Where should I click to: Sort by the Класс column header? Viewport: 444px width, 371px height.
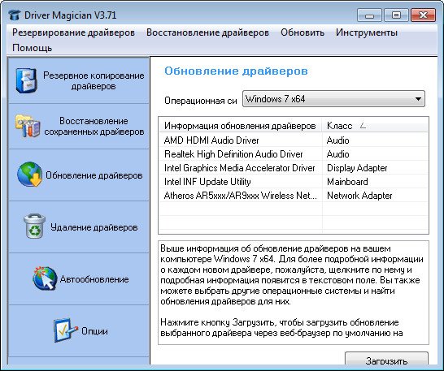[375, 126]
